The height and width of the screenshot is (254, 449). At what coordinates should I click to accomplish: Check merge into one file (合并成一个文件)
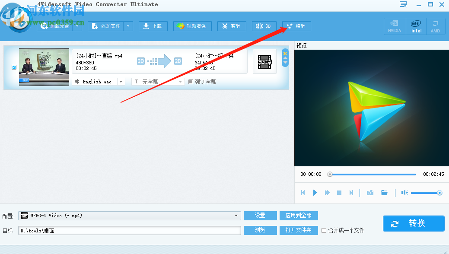(323, 230)
